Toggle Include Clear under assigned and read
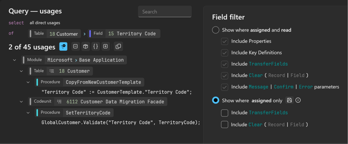Image resolution: width=348 pixels, height=144 pixels. point(225,76)
